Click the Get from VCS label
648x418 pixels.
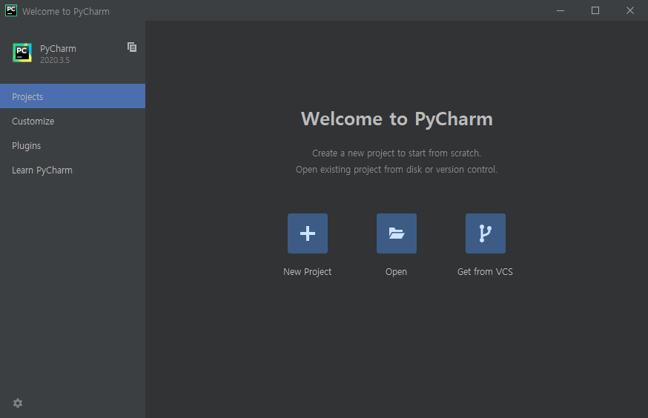(485, 272)
